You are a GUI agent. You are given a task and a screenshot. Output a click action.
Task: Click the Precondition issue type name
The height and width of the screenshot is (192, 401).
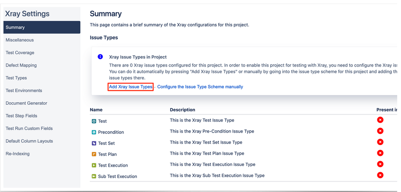click(111, 132)
